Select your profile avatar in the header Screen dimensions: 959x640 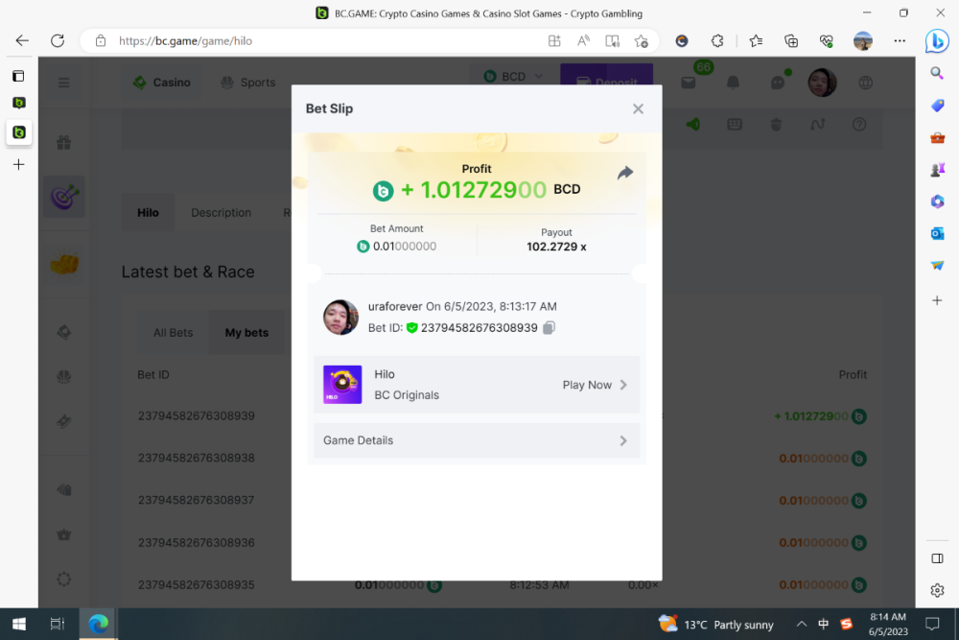point(822,83)
